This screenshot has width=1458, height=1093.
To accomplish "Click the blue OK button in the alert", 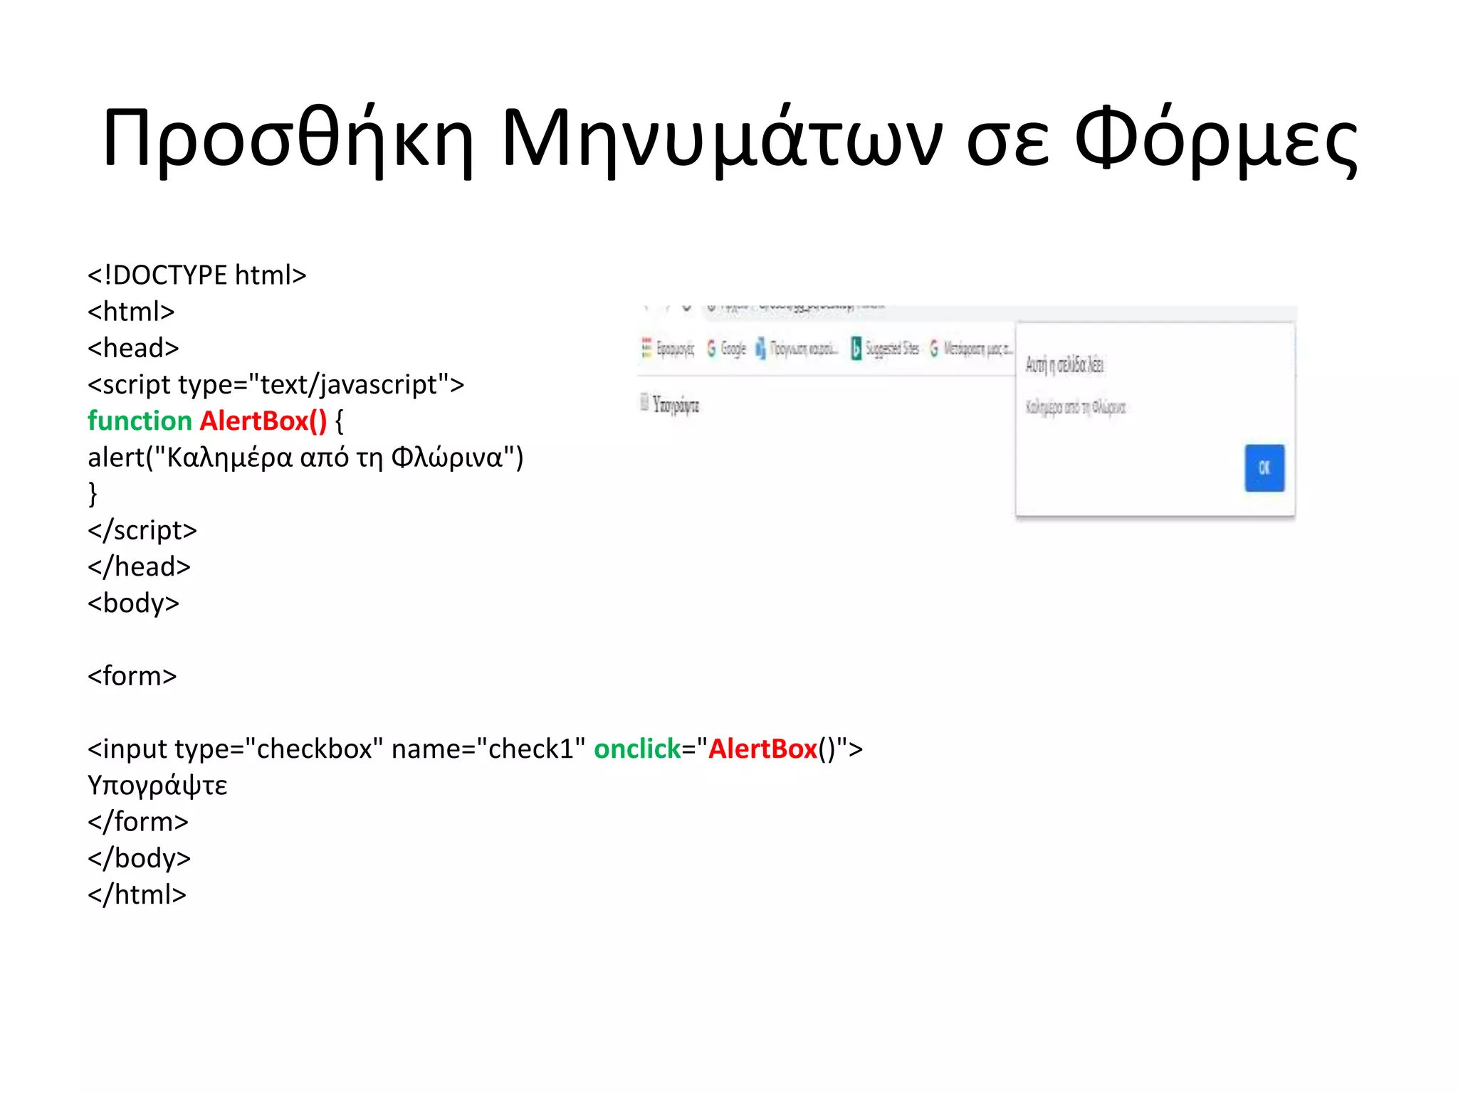I will [1264, 468].
